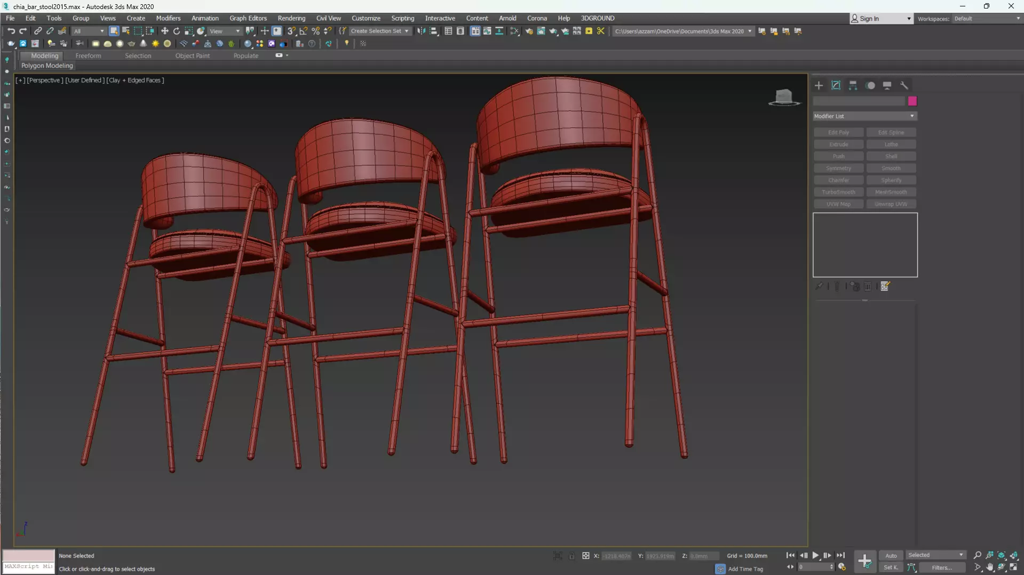
Task: Click the yellow sun light icon
Action: 155,44
